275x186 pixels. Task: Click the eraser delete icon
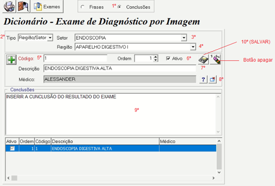tap(216, 59)
